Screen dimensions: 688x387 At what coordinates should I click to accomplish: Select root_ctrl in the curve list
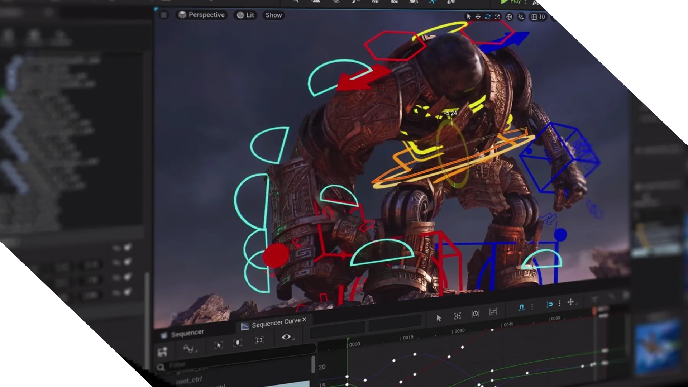[189, 380]
